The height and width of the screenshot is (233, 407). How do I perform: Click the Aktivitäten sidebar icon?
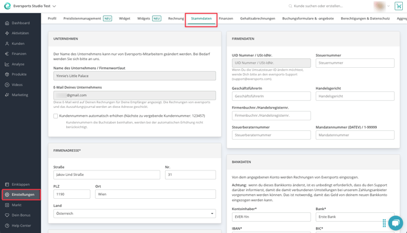[x=7, y=33]
